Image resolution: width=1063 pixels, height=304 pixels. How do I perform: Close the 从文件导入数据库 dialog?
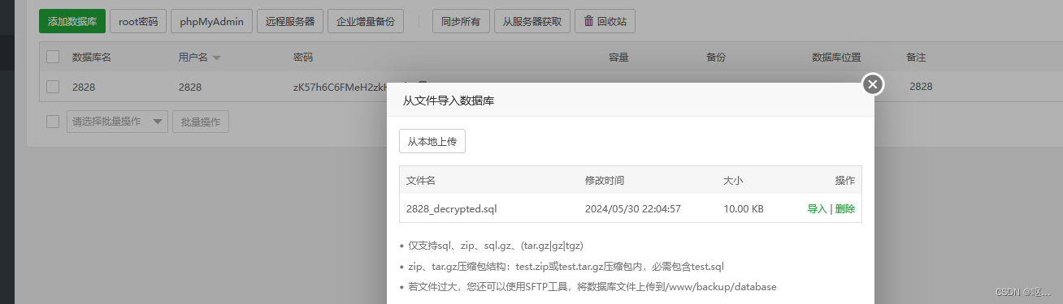[873, 84]
